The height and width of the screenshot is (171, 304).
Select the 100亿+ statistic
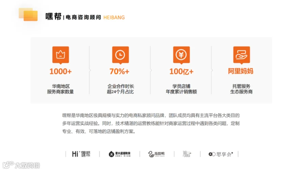tap(181, 72)
